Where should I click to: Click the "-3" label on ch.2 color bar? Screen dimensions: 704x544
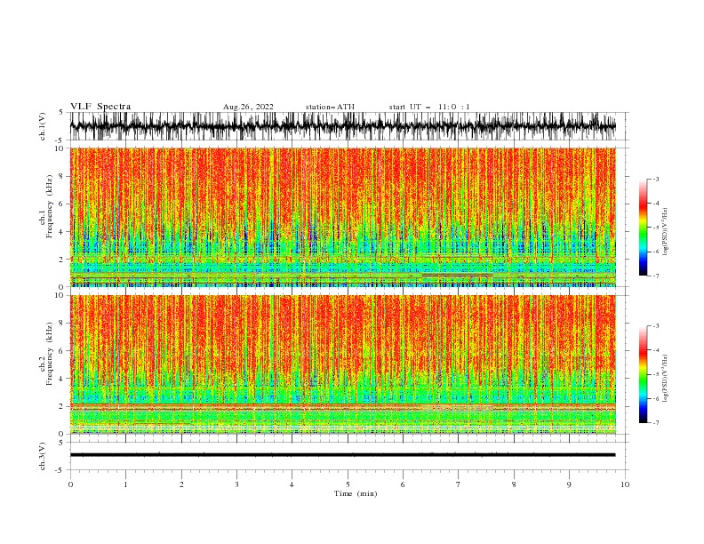click(x=655, y=326)
